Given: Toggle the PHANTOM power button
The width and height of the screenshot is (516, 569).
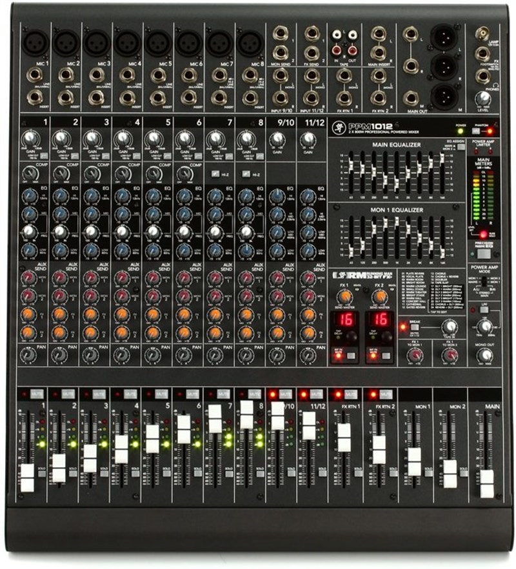Looking at the screenshot, I should click(476, 131).
